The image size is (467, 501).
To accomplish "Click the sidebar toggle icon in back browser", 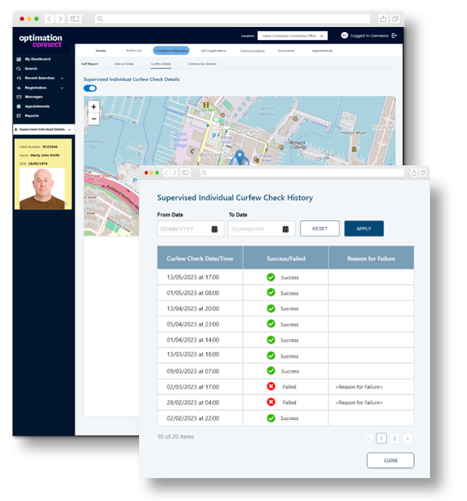I will (74, 19).
